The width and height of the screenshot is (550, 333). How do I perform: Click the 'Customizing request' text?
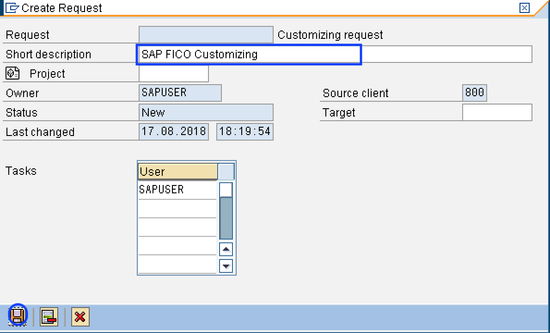click(x=330, y=35)
